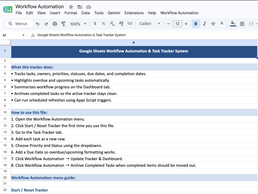Image resolution: width=258 pixels, height=194 pixels.
Task: Select the Select All corner box
Action: (5, 42)
